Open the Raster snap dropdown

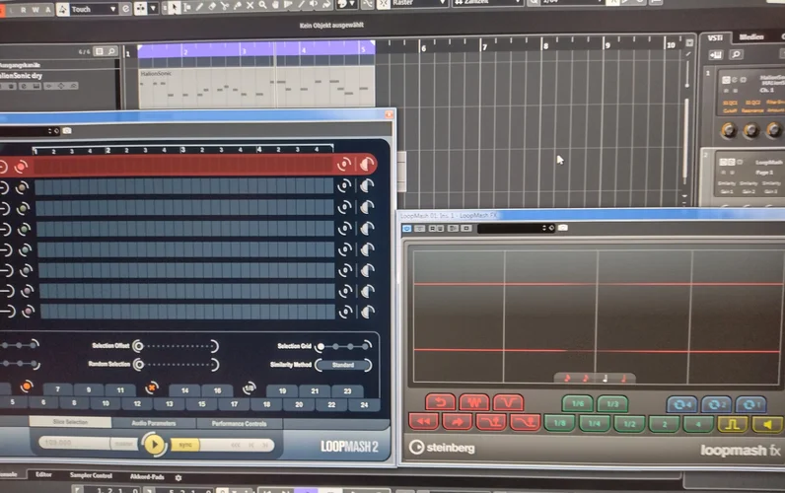(x=418, y=3)
